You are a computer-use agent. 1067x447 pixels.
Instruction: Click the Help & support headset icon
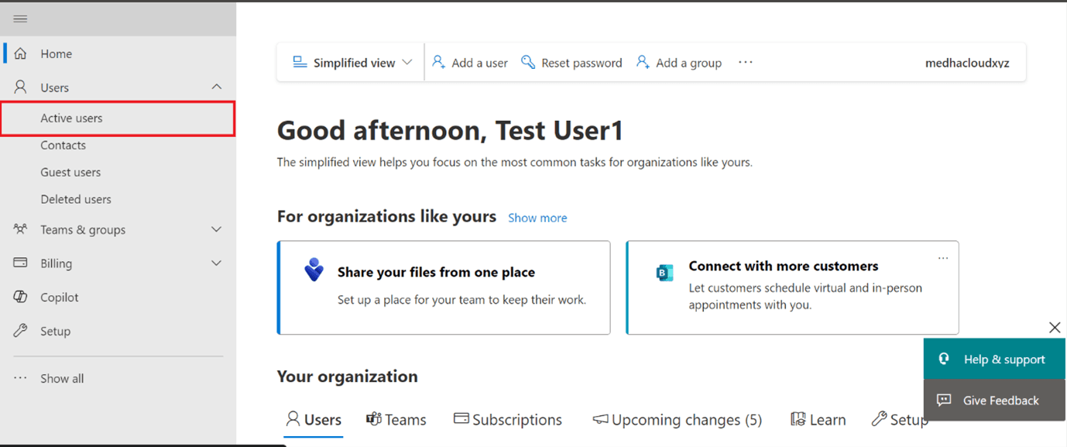(x=944, y=359)
